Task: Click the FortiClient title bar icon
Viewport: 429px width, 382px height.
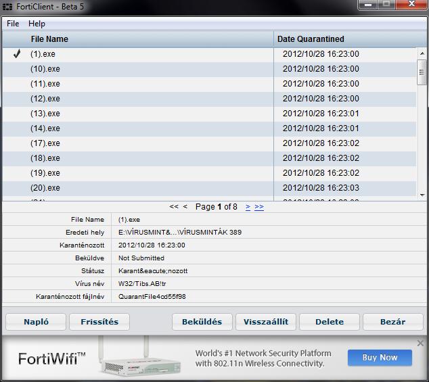Action: pos(7,7)
